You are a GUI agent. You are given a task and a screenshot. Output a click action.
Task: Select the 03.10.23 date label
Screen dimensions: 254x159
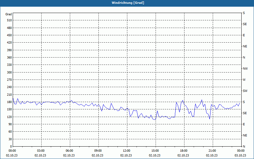coord(240,156)
